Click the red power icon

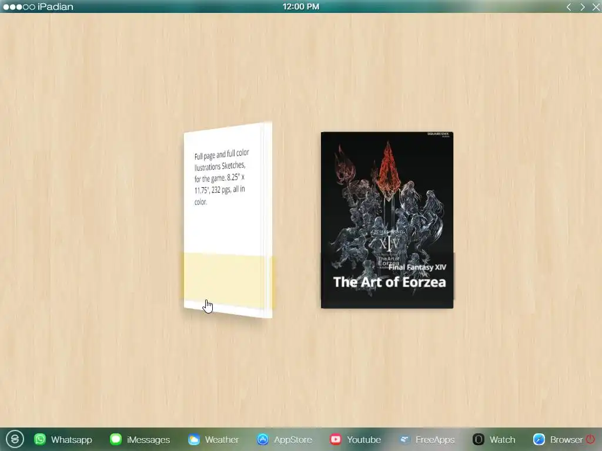click(590, 439)
